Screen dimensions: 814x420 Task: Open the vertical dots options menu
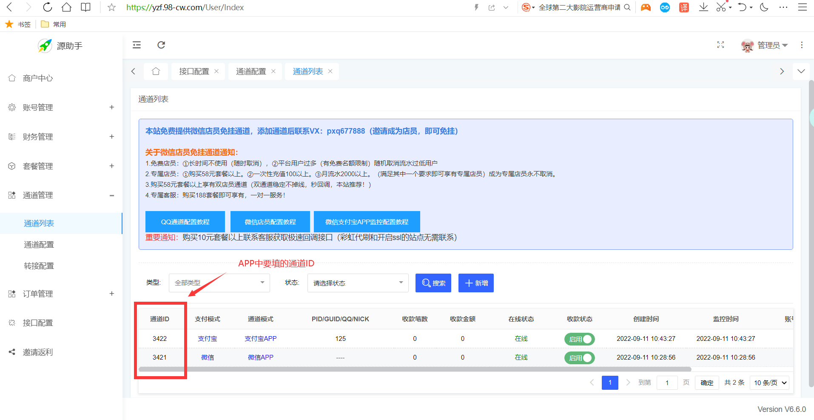tap(802, 45)
